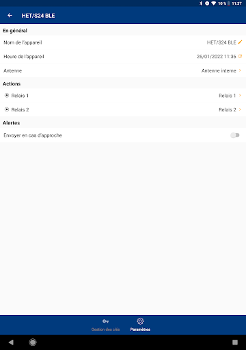This screenshot has width=246, height=350.
Task: Expand Antenne interne chevron
Action: [x=240, y=70]
